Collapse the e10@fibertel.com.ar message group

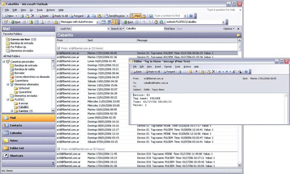(59, 149)
